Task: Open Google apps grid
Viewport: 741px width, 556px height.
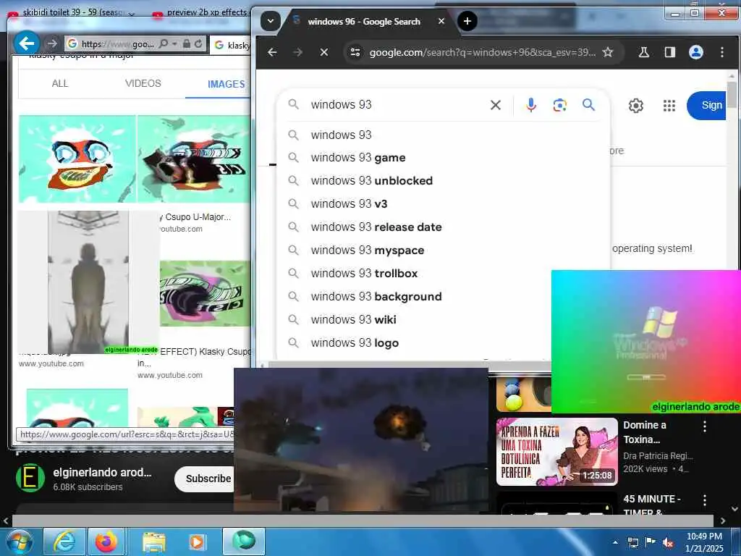Action: (x=669, y=106)
